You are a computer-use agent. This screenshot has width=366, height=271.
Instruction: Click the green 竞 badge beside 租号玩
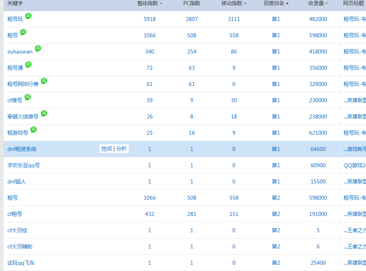[x=28, y=16]
